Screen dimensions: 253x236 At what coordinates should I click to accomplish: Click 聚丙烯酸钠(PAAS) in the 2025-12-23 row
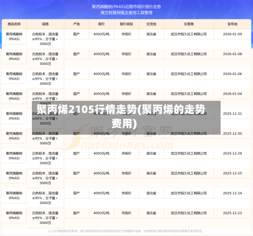pos(14,215)
